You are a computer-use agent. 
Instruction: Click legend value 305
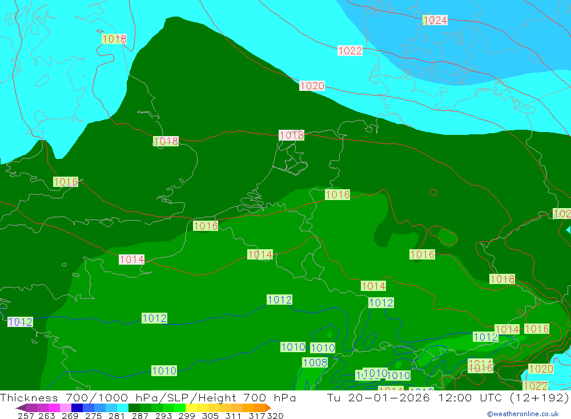point(210,416)
